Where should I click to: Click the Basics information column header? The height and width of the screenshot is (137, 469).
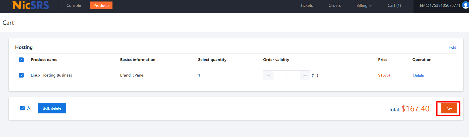coord(138,60)
